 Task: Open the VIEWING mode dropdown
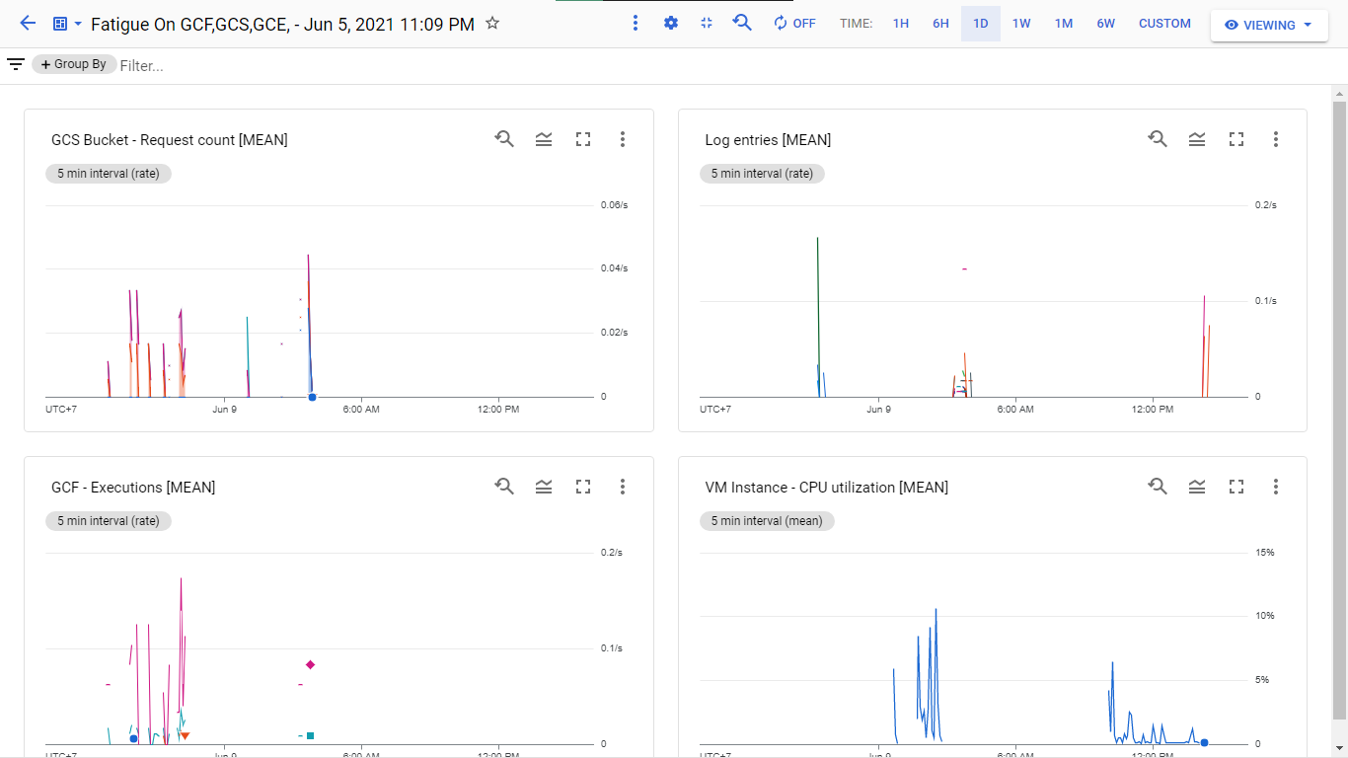pos(1269,25)
